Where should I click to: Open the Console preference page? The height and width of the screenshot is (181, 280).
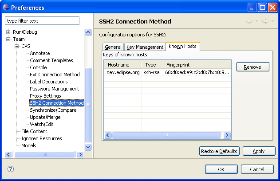pos(38,67)
